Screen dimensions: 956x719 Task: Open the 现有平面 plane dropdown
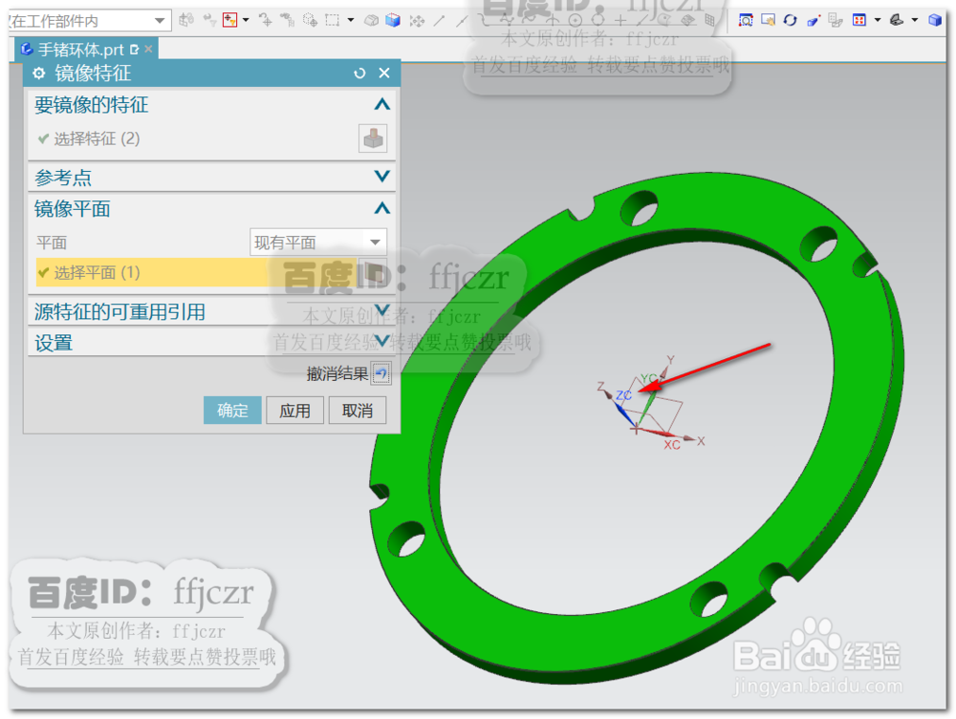(315, 242)
